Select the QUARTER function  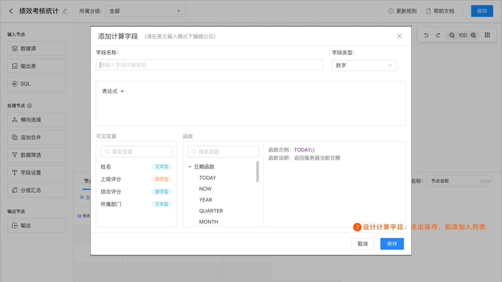211,211
